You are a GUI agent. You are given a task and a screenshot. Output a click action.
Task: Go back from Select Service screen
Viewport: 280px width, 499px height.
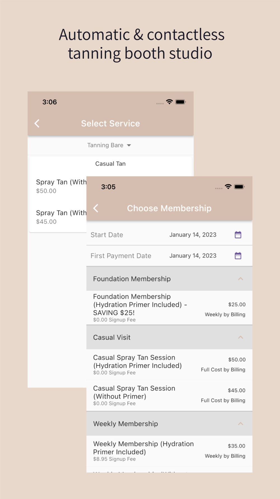pos(37,123)
